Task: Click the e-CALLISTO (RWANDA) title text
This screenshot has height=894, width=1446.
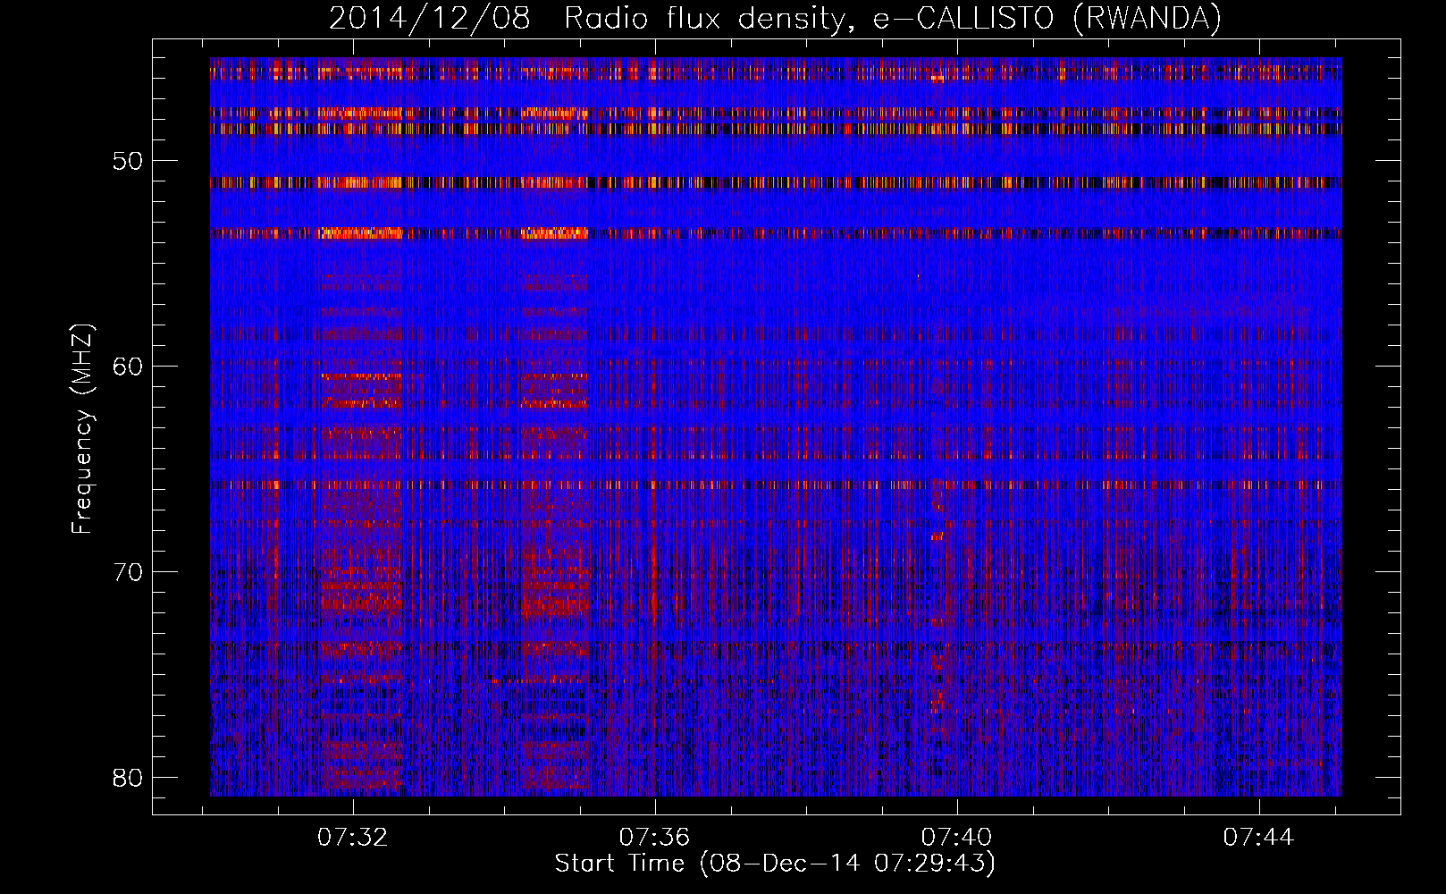Action: pyautogui.click(x=1047, y=19)
